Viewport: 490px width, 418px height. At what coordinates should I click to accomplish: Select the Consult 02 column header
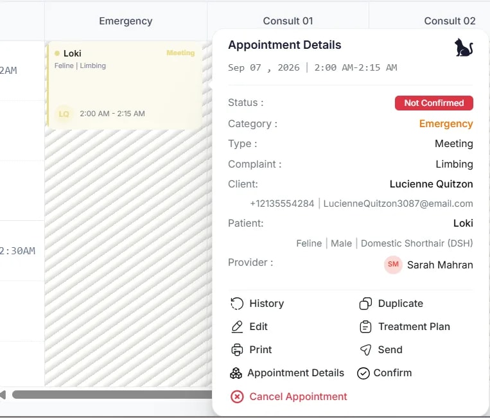coord(450,21)
